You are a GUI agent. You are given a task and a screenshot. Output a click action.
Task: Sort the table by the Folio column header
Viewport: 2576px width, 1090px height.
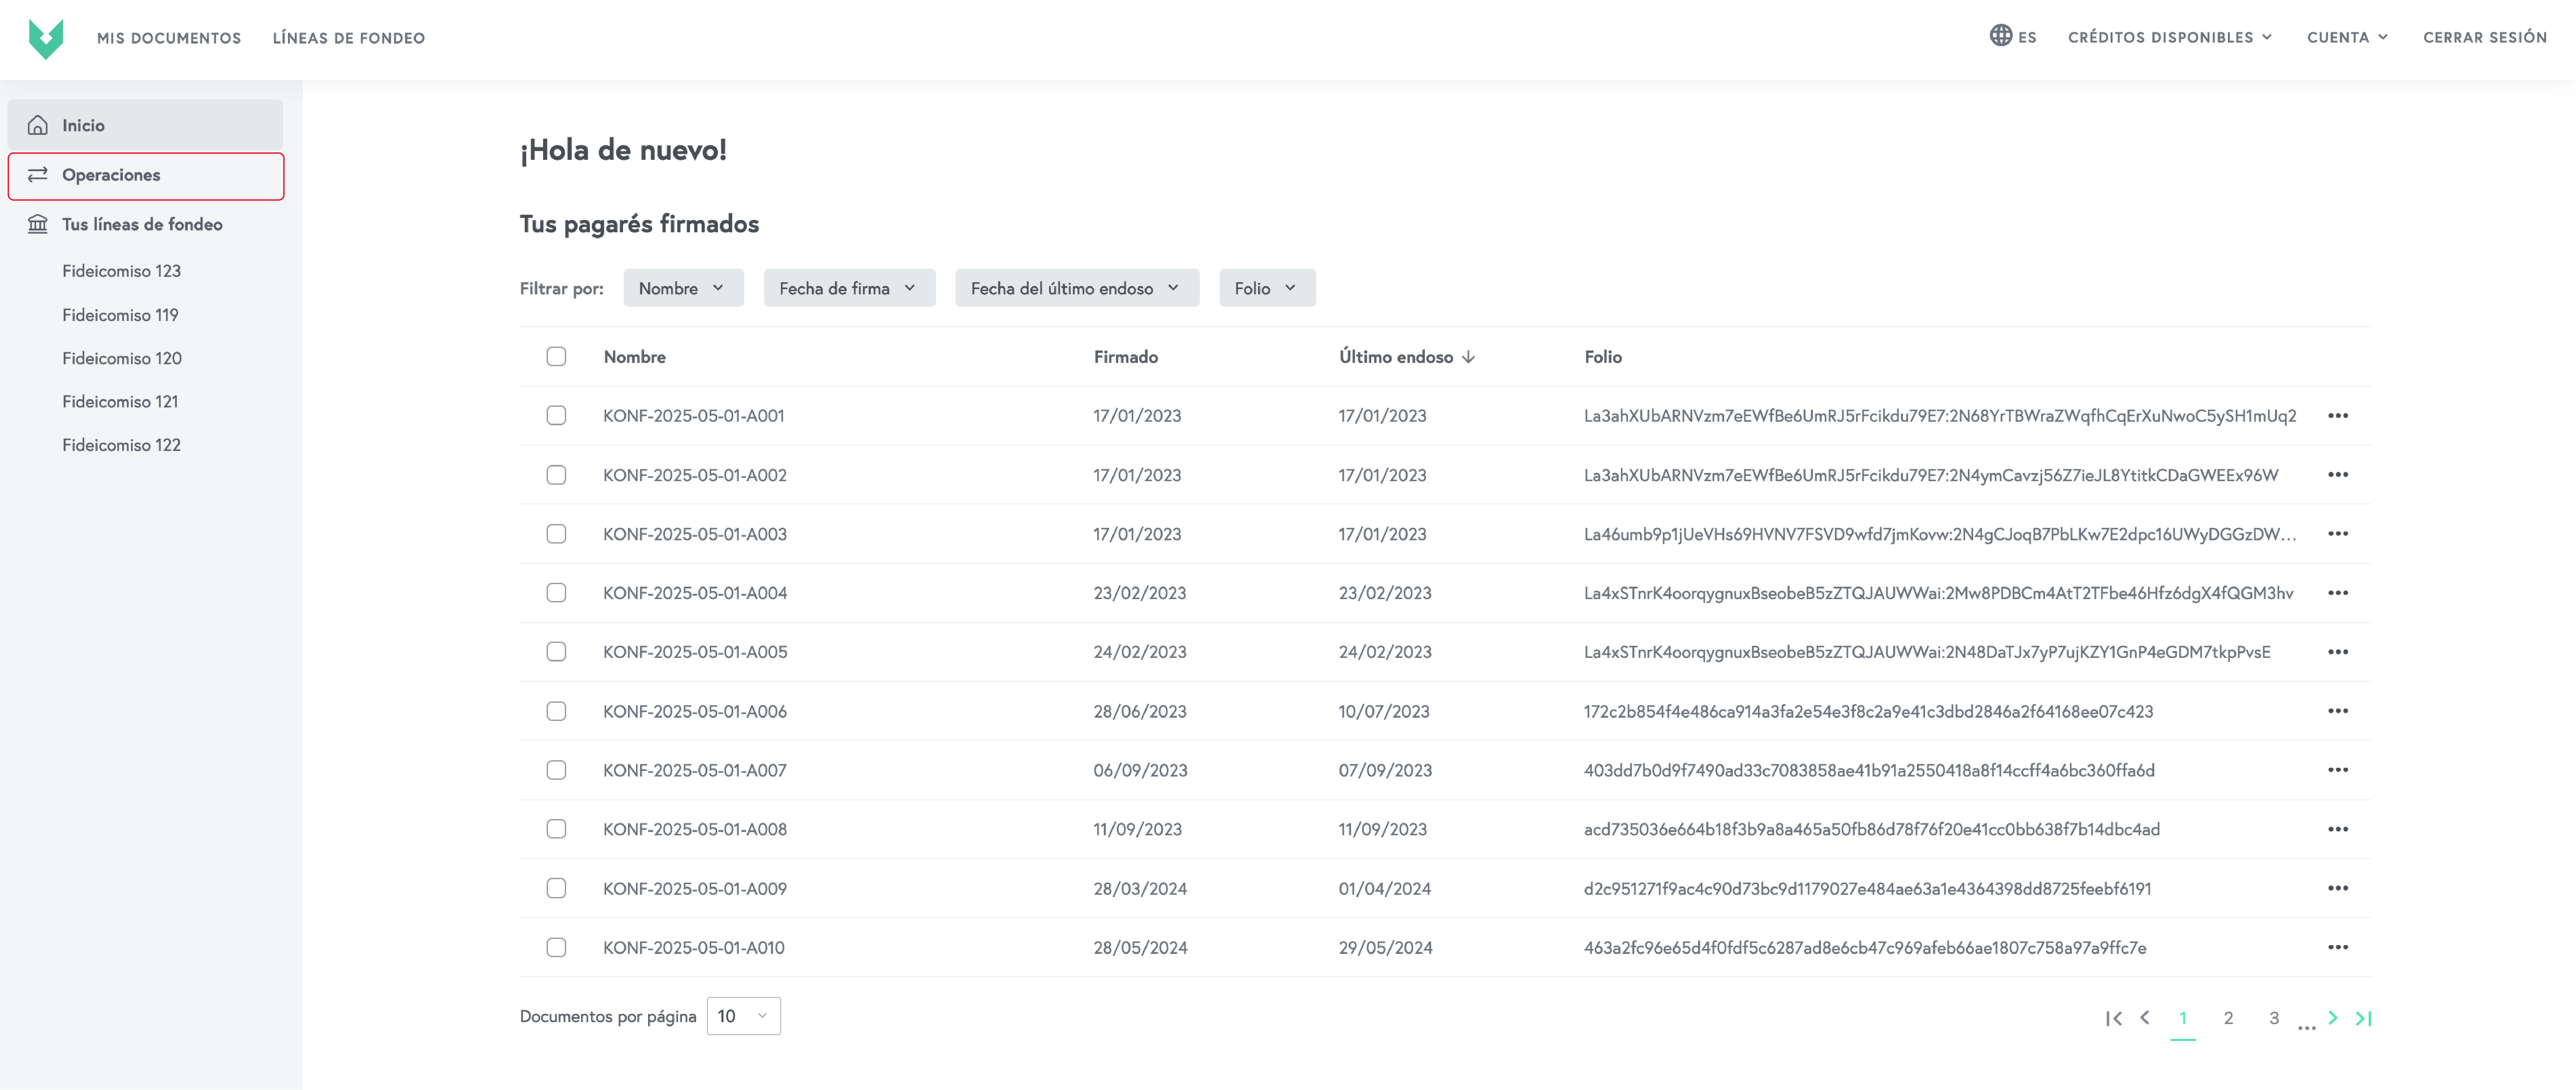click(x=1603, y=357)
